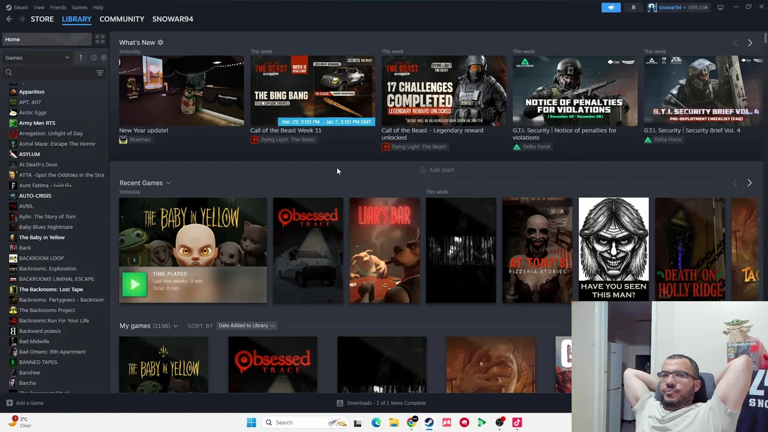Image resolution: width=768 pixels, height=432 pixels.
Task: Open TikTok app from the taskbar
Action: click(517, 422)
